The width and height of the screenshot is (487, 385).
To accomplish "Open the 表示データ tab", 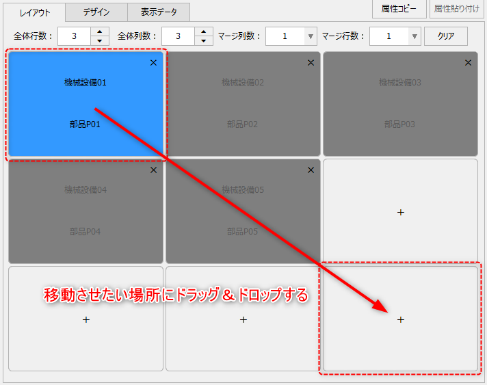I will tap(158, 12).
